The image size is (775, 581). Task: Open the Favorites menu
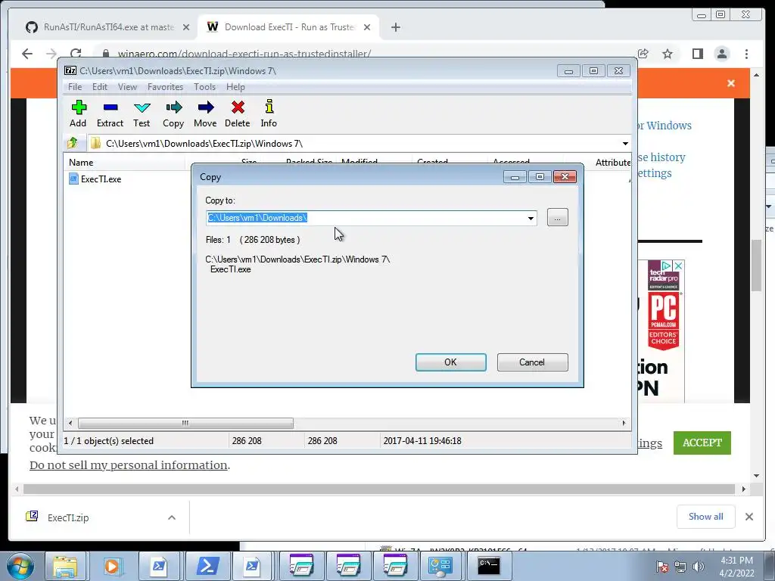pos(165,87)
